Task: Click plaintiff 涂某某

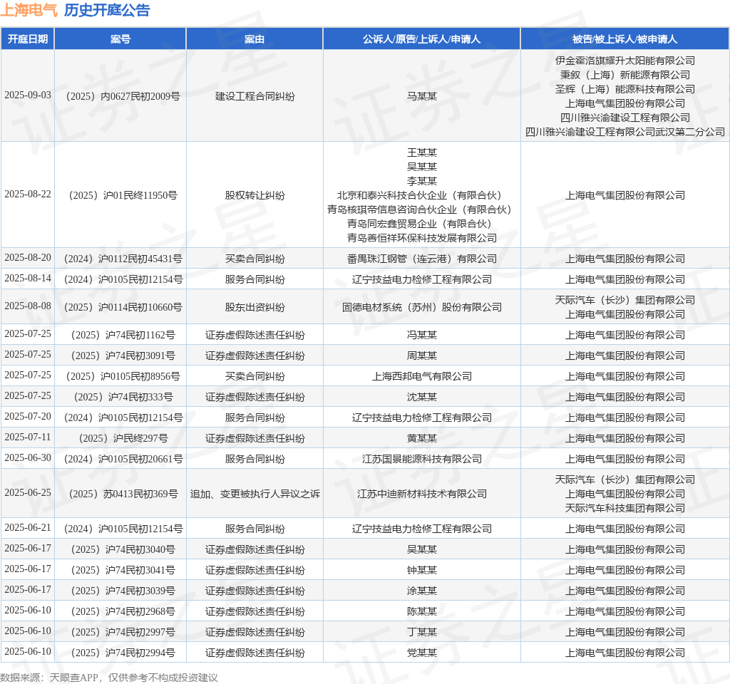Action: point(422,591)
